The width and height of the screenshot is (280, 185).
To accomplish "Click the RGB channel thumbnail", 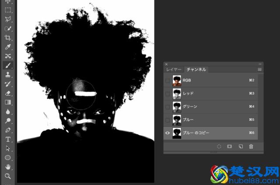I will tap(177, 81).
